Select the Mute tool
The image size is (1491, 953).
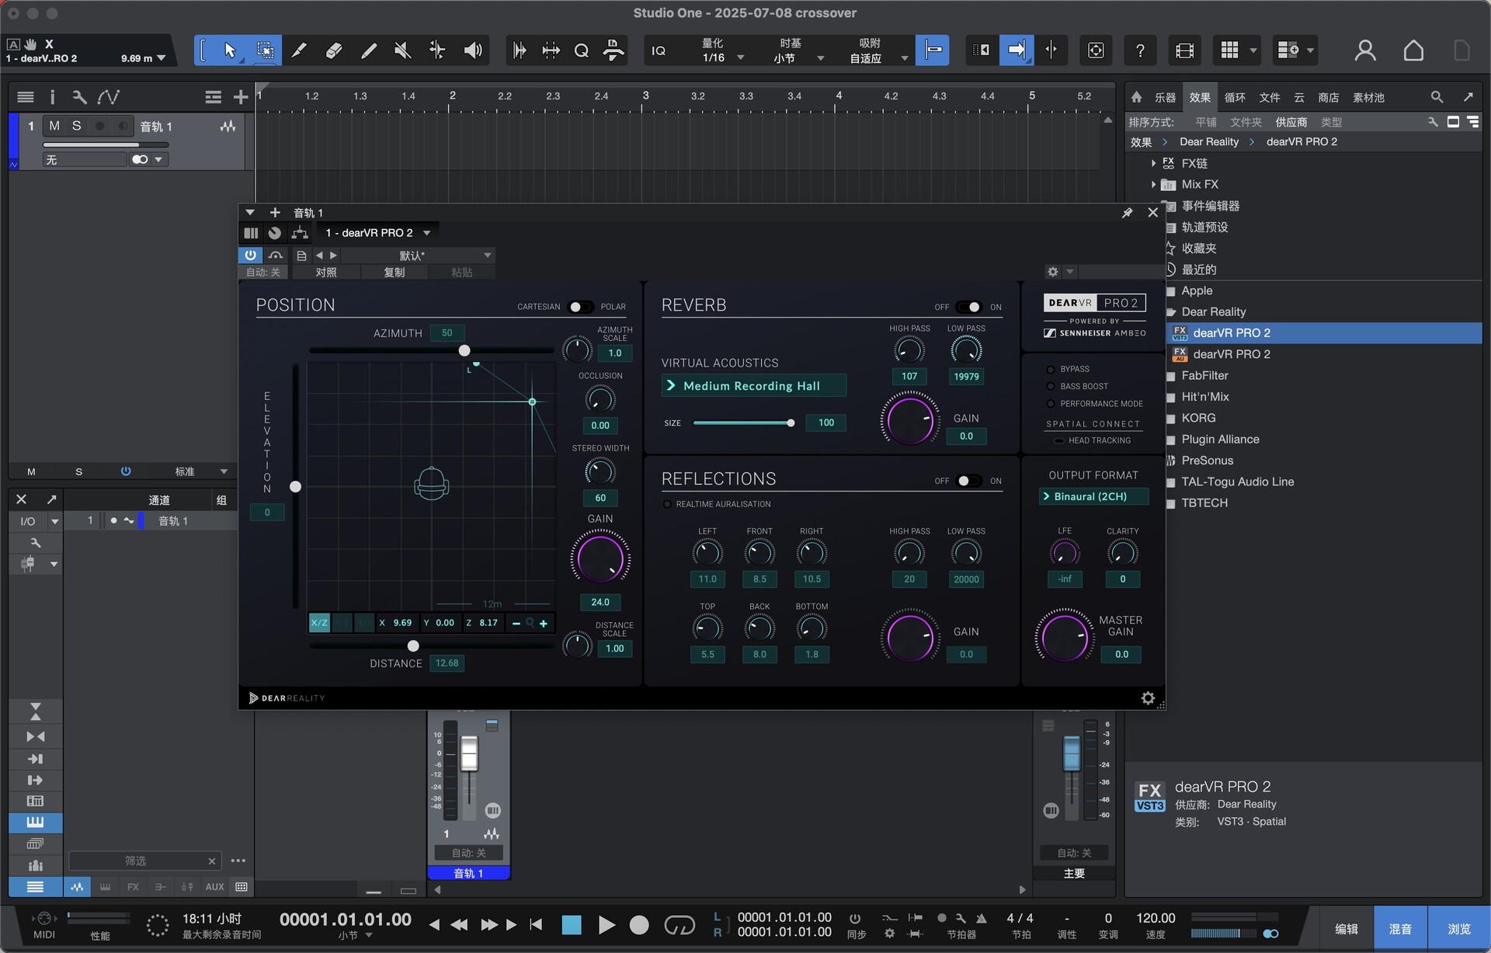pos(402,50)
